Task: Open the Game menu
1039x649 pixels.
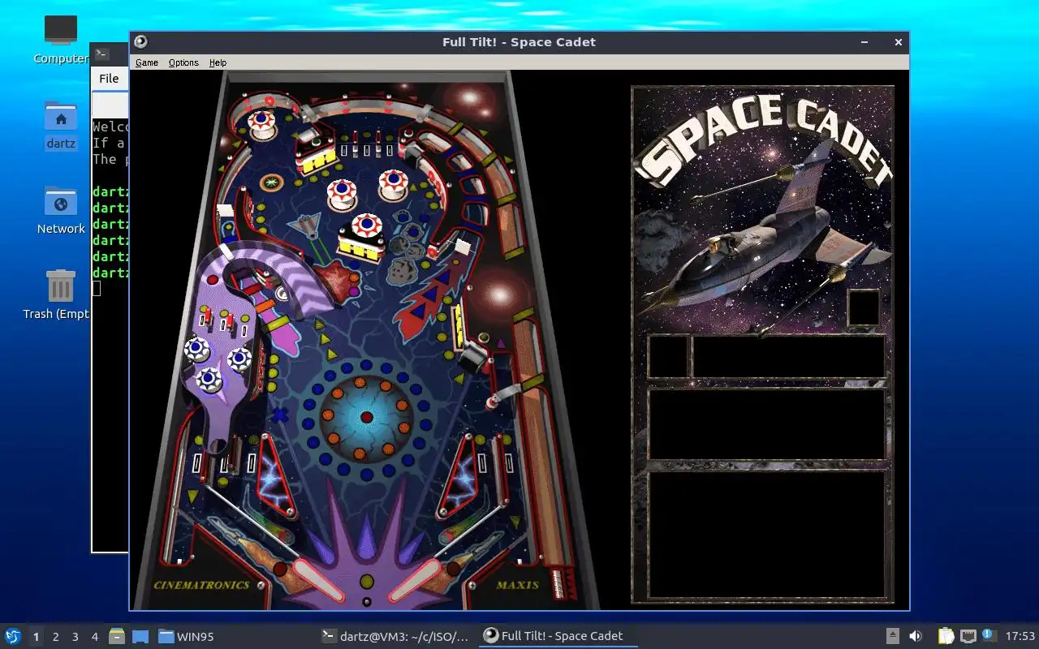Action: tap(146, 62)
